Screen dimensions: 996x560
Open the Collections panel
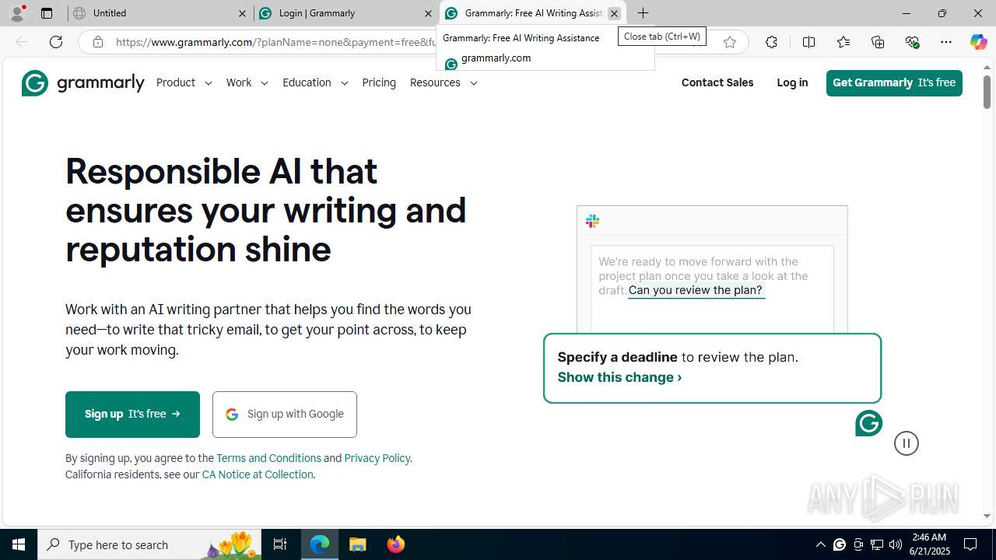pyautogui.click(x=878, y=42)
